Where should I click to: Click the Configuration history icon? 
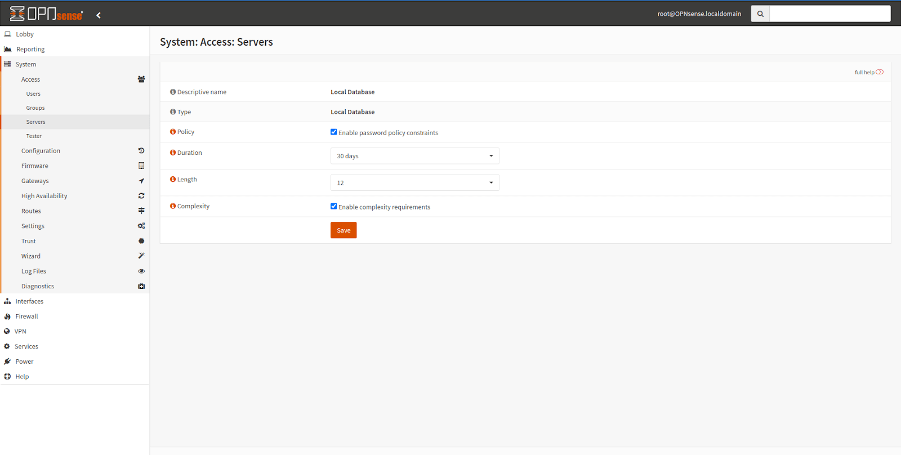coord(141,151)
